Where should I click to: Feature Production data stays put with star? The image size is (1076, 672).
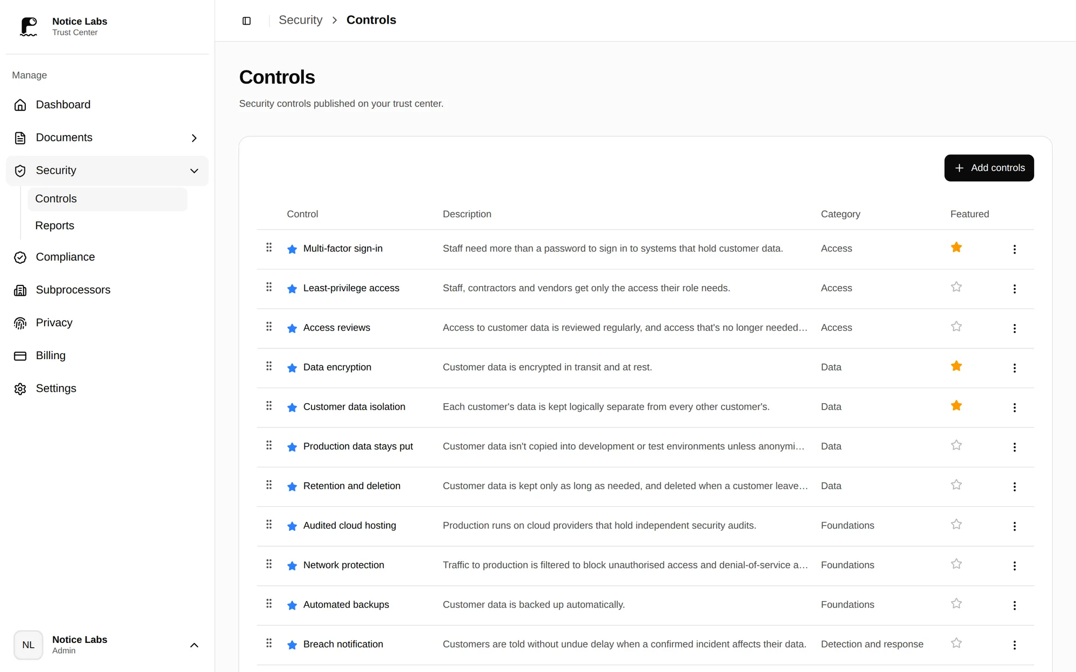click(956, 445)
